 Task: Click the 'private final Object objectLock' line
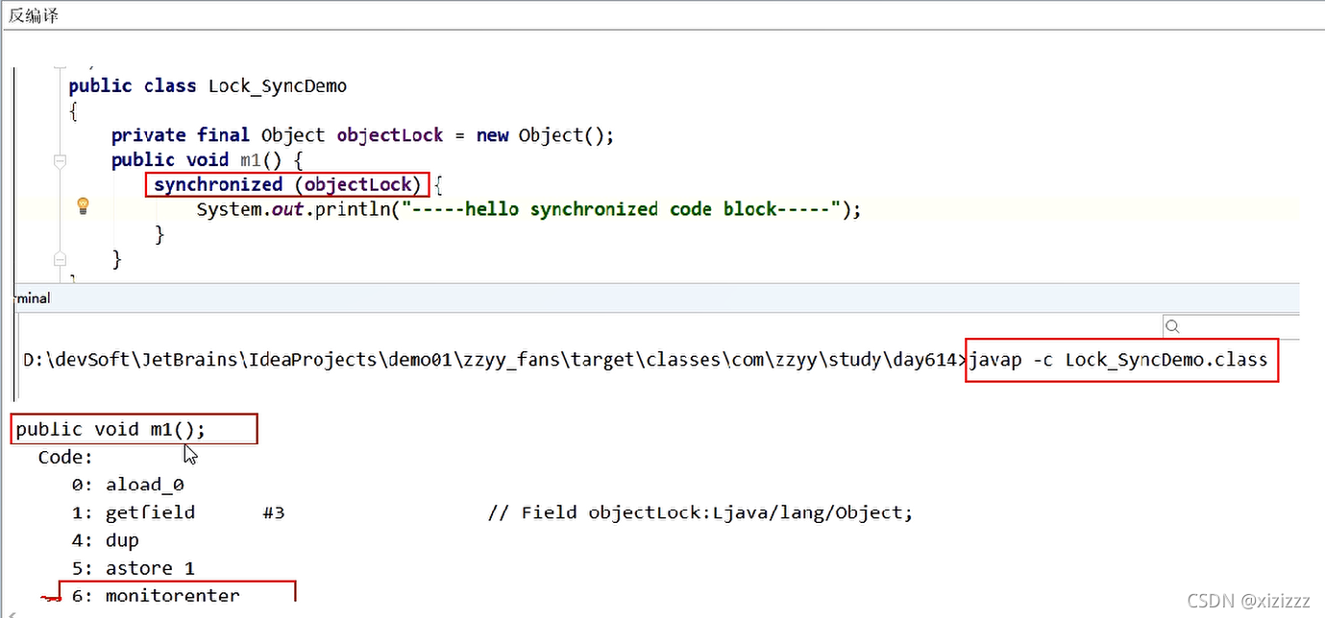coord(362,135)
